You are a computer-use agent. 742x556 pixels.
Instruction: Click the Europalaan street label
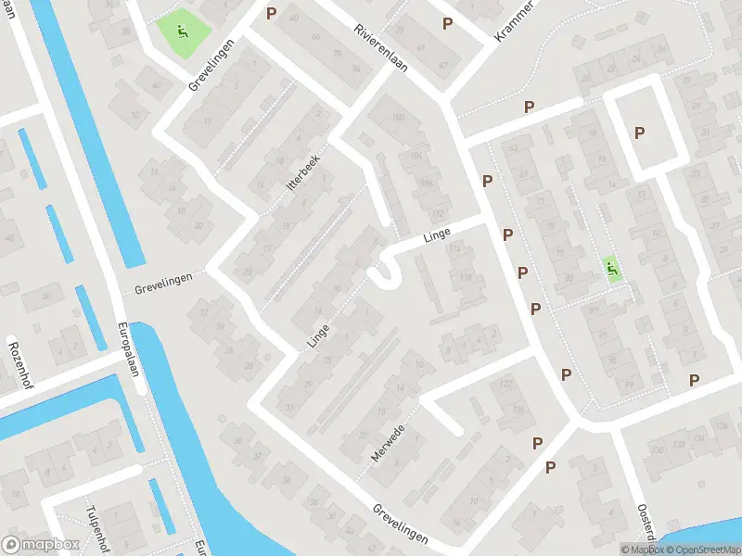128,349
